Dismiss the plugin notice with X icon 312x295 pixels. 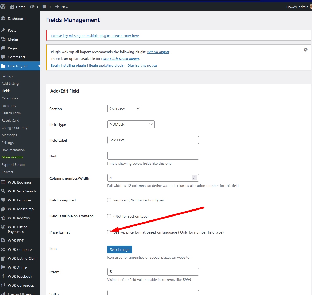(x=306, y=50)
